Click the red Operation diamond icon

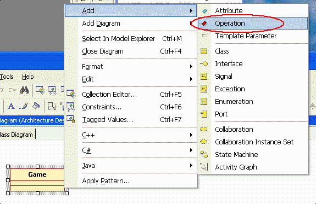click(x=204, y=24)
